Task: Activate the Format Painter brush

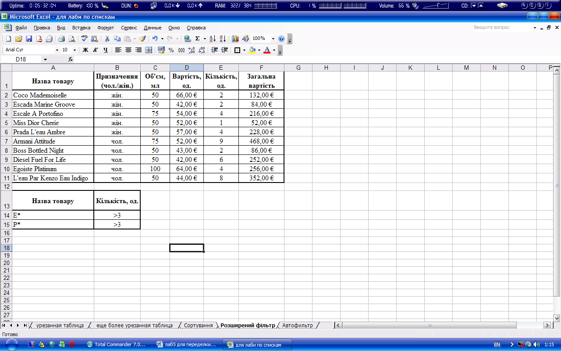Action: click(x=142, y=39)
